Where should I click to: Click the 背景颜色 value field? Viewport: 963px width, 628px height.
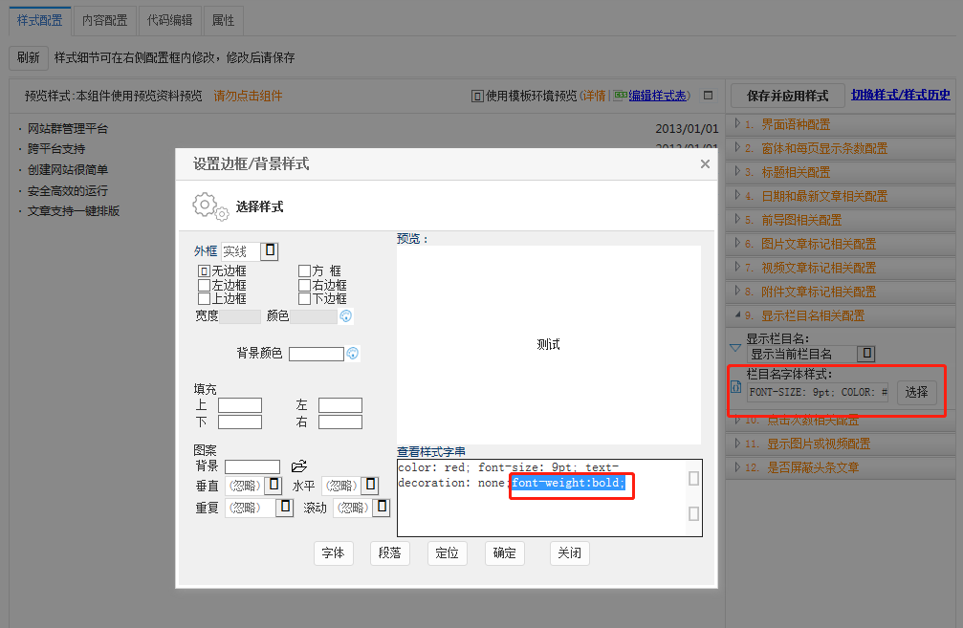click(x=317, y=355)
